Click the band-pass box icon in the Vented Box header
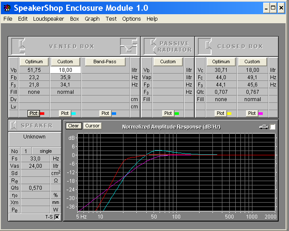The height and width of the screenshot is (231, 289). click(129, 46)
